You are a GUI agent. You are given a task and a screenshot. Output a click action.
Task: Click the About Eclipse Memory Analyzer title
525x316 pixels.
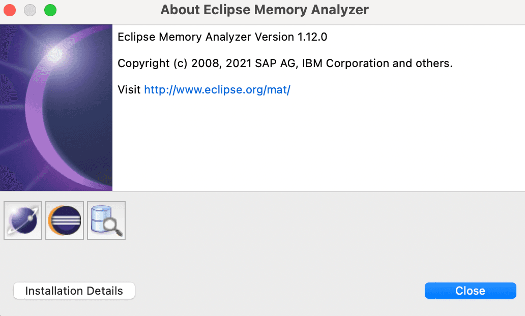(x=265, y=10)
